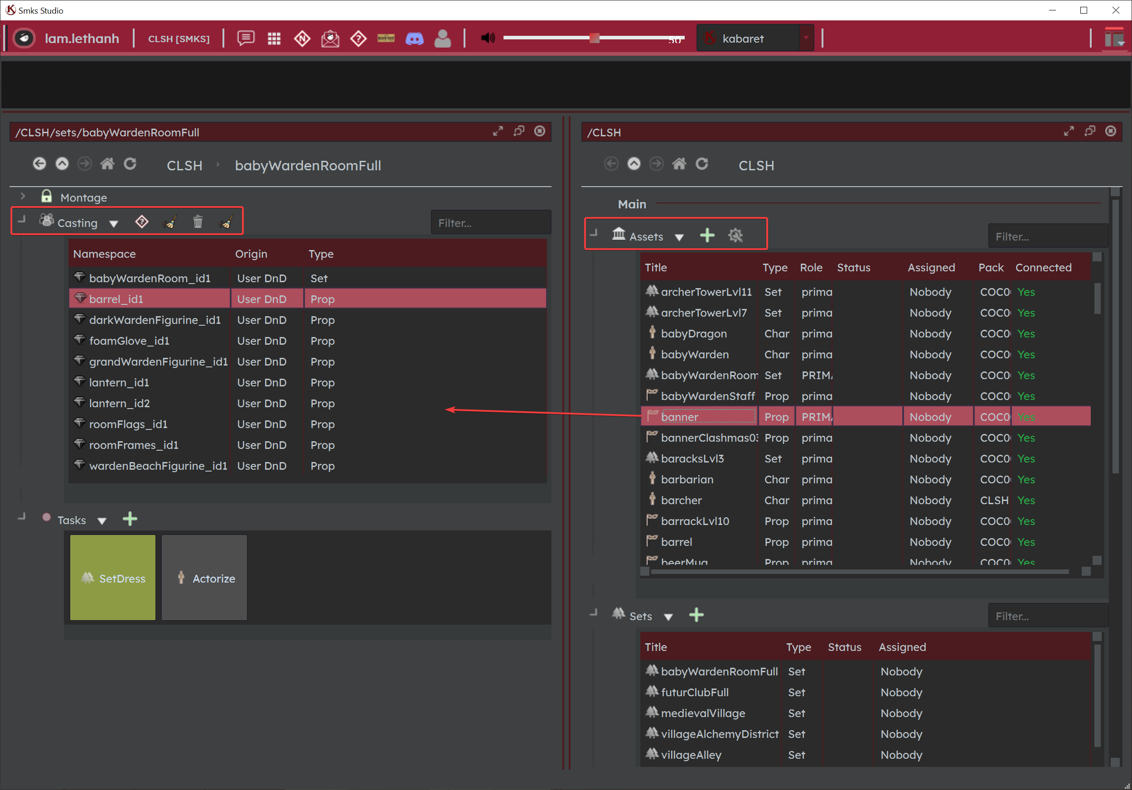Open the grid apps icon in top toolbar
The width and height of the screenshot is (1132, 790).
[274, 39]
